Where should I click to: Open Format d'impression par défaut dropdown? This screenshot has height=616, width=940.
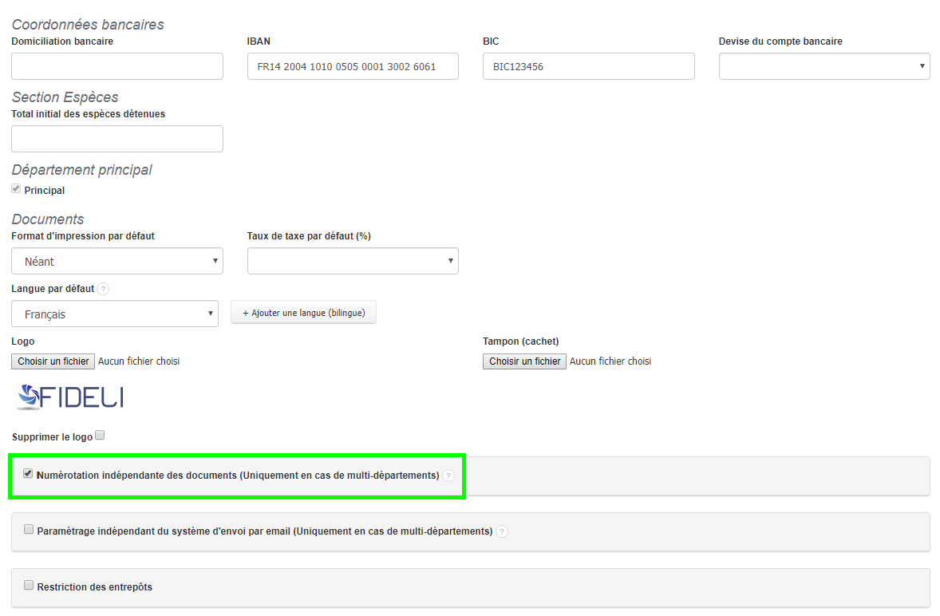117,261
